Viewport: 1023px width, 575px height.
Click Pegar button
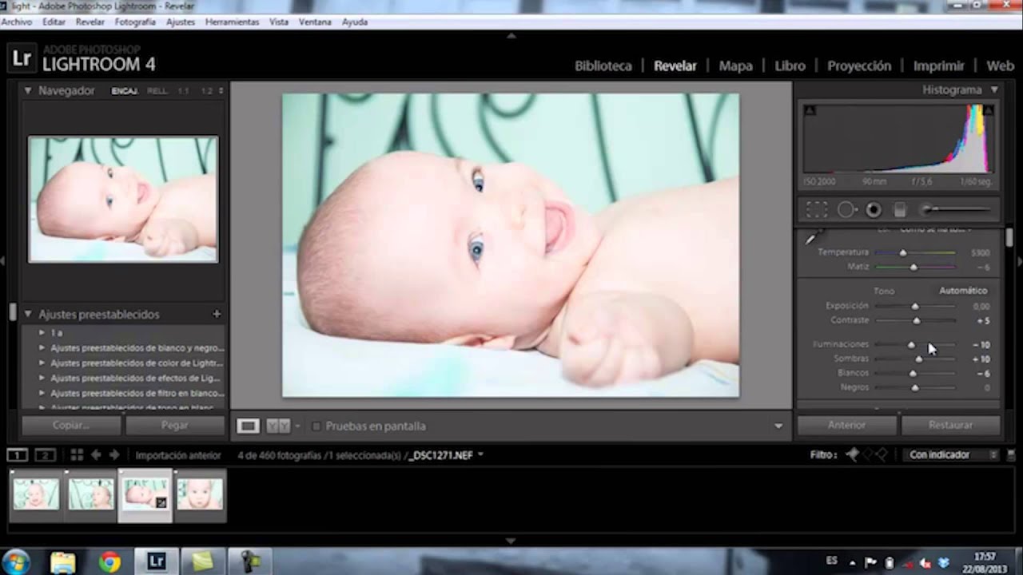174,426
